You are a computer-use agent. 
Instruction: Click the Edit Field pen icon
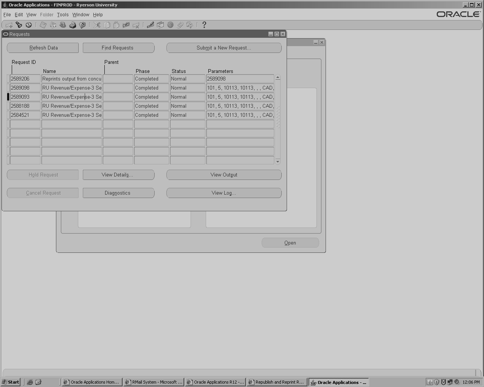coord(150,25)
